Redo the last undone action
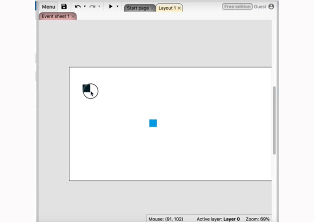Image resolution: width=314 pixels, height=222 pixels. [92, 7]
